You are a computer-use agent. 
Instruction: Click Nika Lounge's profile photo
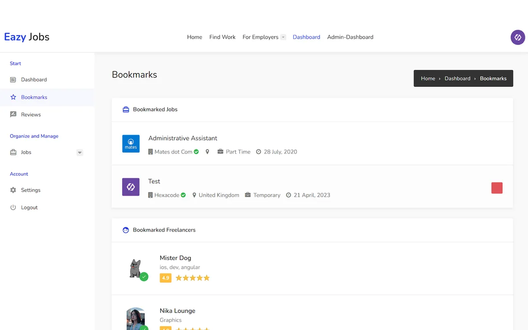(136, 319)
